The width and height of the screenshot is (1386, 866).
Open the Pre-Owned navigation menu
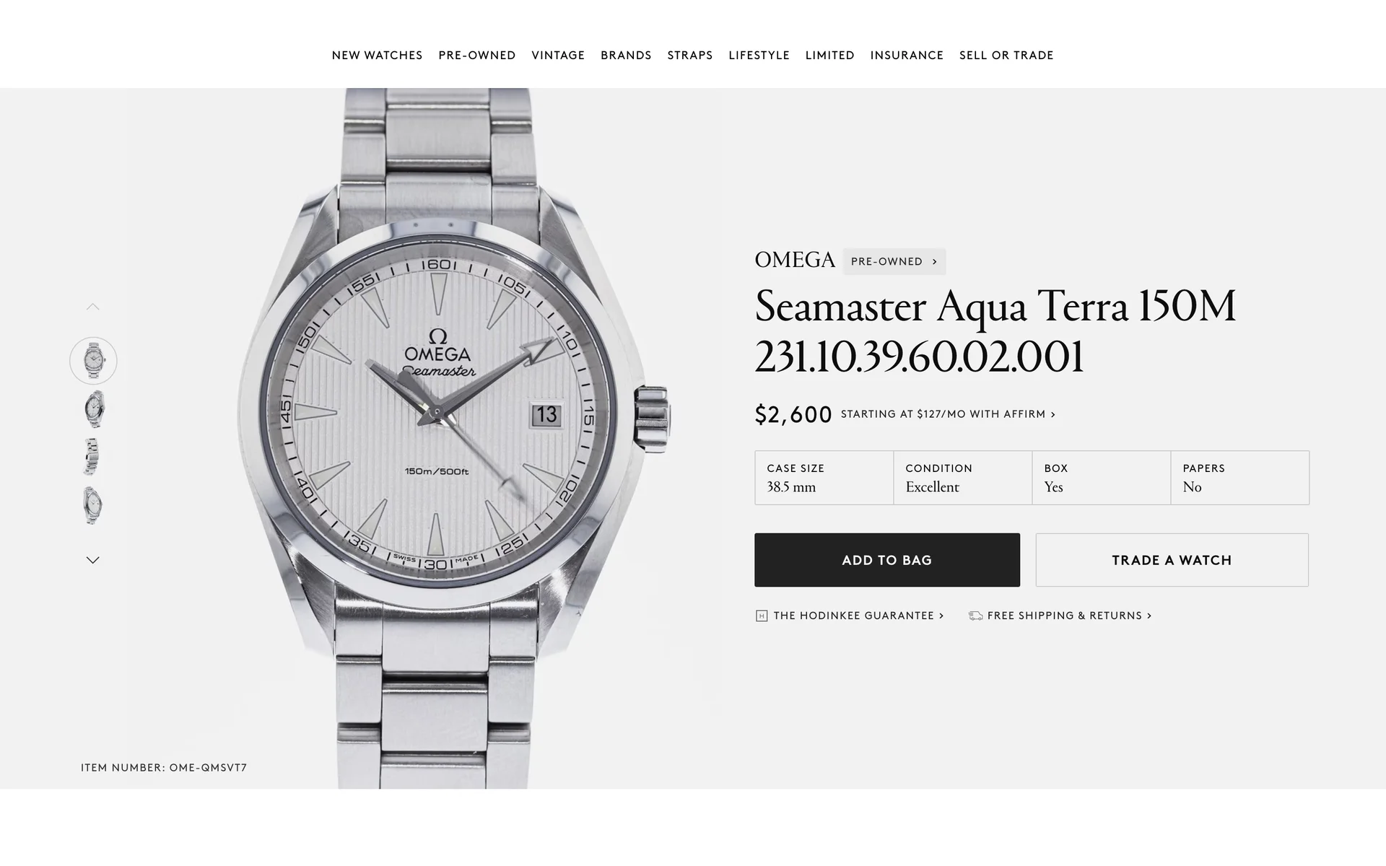[x=477, y=56]
